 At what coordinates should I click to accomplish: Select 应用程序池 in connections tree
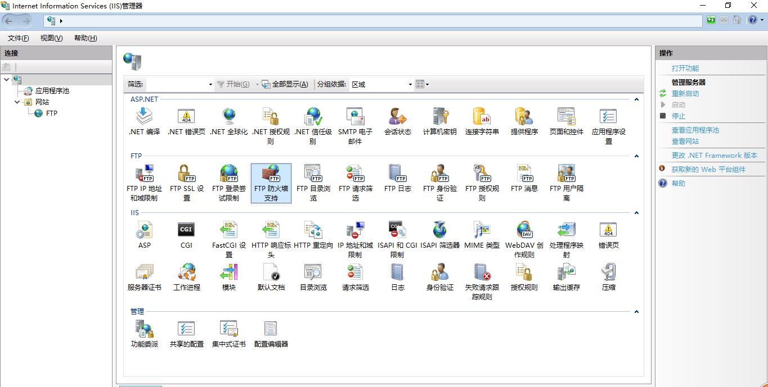52,90
